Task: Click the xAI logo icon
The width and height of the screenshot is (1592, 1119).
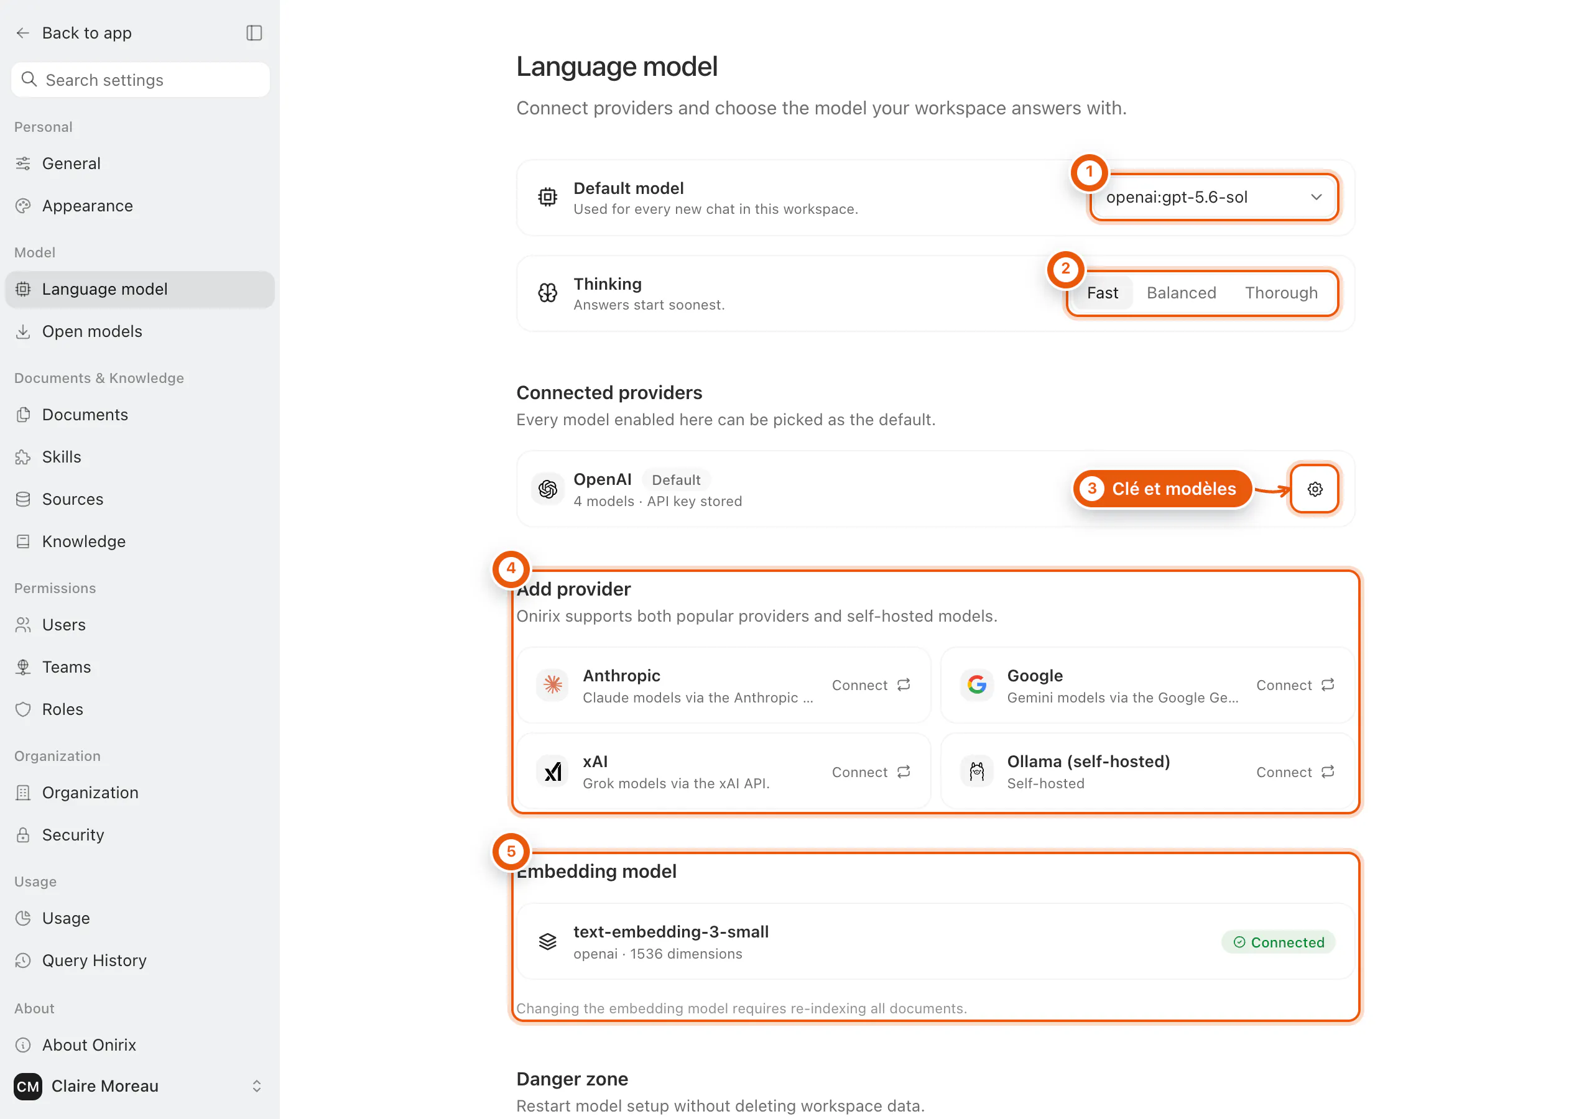Action: coord(553,771)
